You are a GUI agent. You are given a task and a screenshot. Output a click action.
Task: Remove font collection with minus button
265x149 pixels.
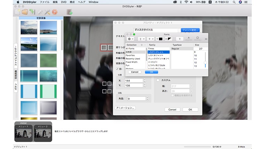pyautogui.click(x=145, y=45)
